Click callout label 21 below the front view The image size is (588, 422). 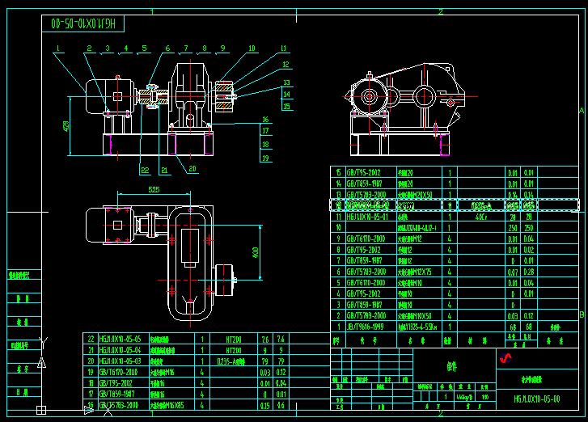[x=164, y=170]
